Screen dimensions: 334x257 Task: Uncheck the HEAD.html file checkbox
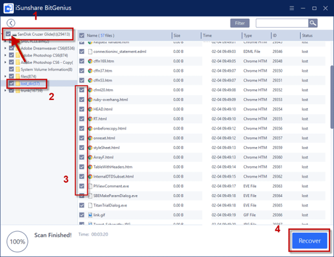82,109
